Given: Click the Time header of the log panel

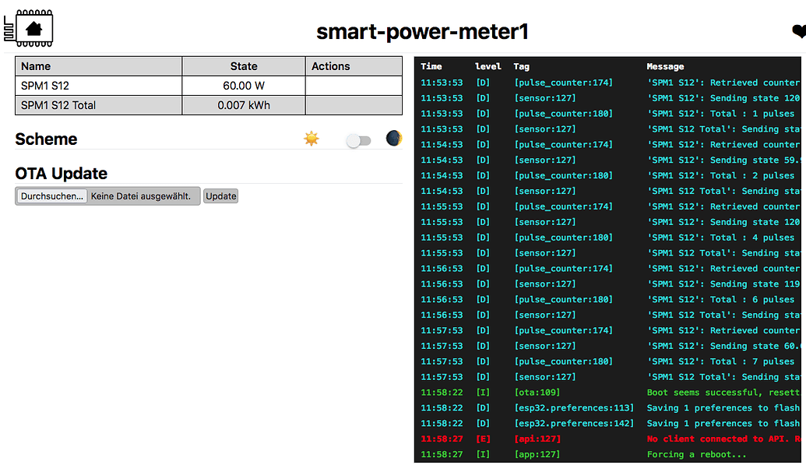Looking at the screenshot, I should coord(430,66).
